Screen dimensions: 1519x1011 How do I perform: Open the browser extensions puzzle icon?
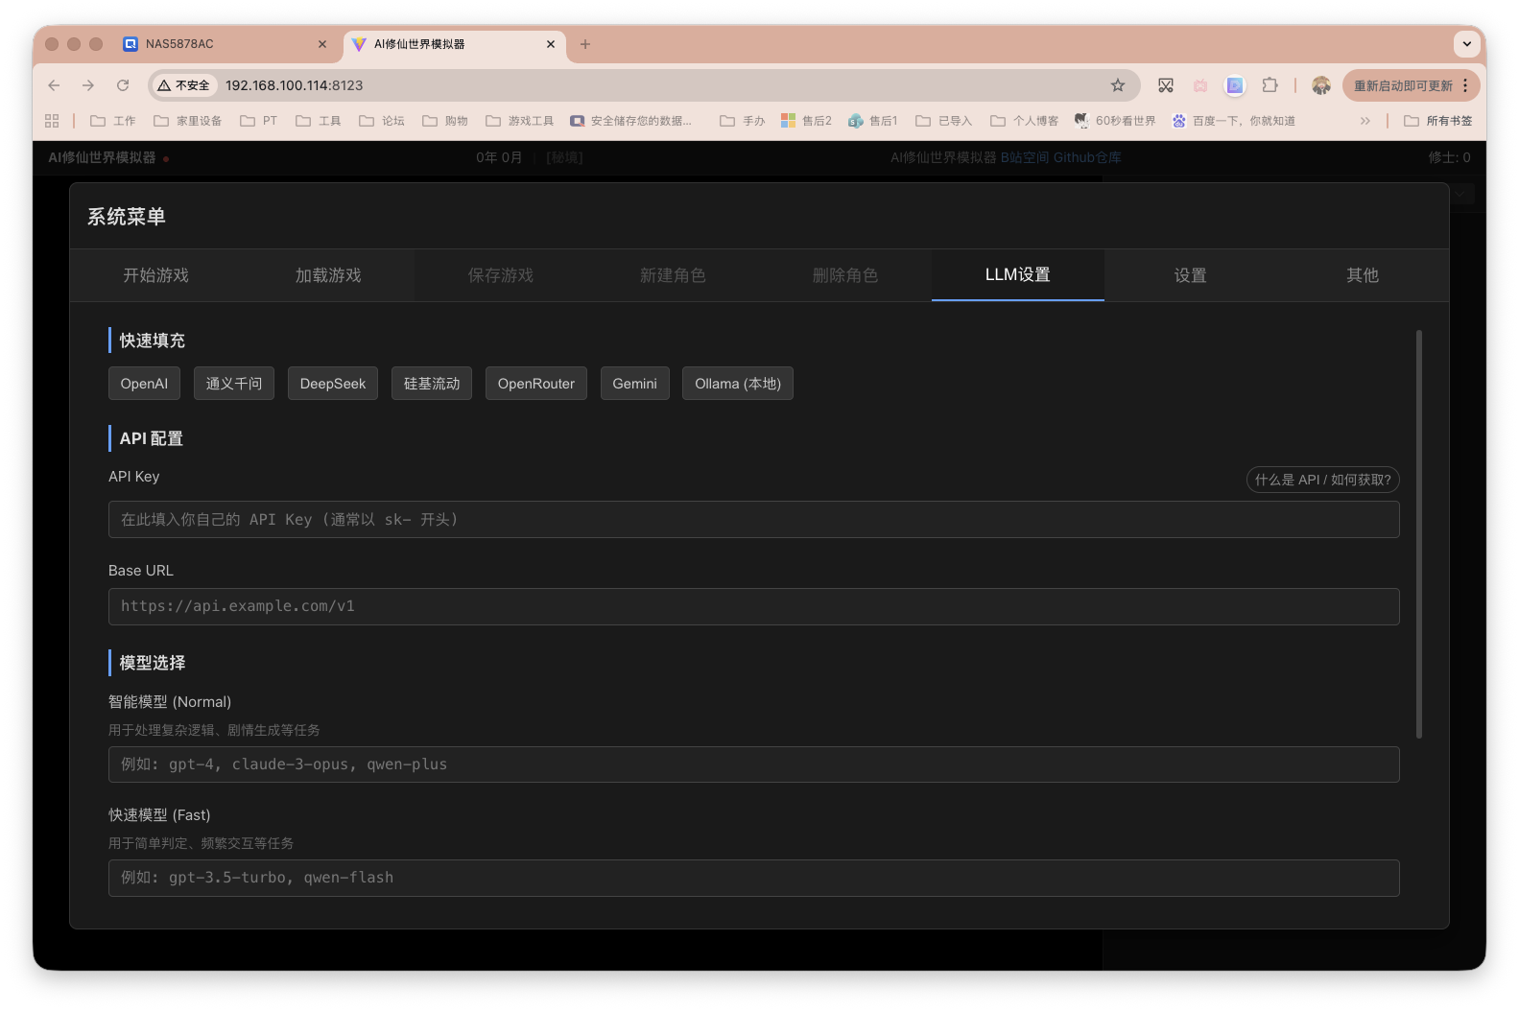(x=1270, y=85)
